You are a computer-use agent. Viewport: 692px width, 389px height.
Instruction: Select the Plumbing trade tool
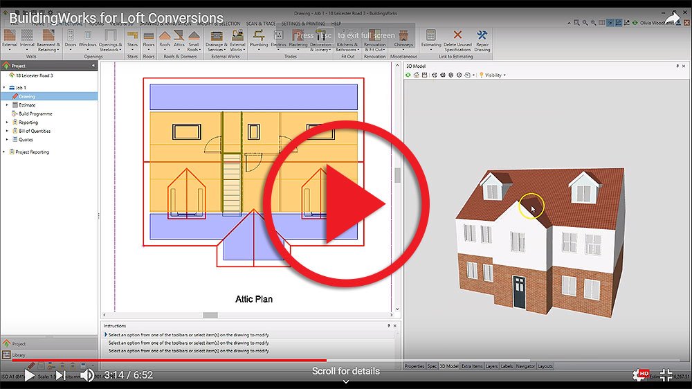click(x=259, y=39)
